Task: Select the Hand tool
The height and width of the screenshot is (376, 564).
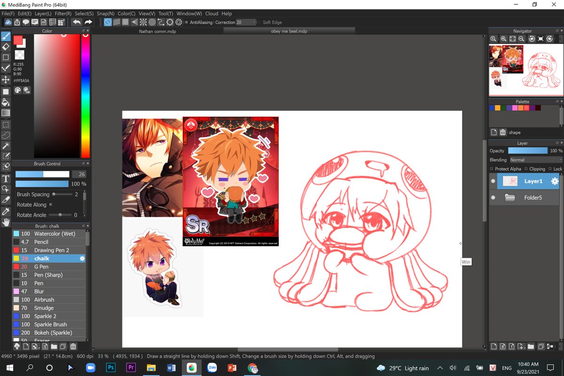Action: 6,222
